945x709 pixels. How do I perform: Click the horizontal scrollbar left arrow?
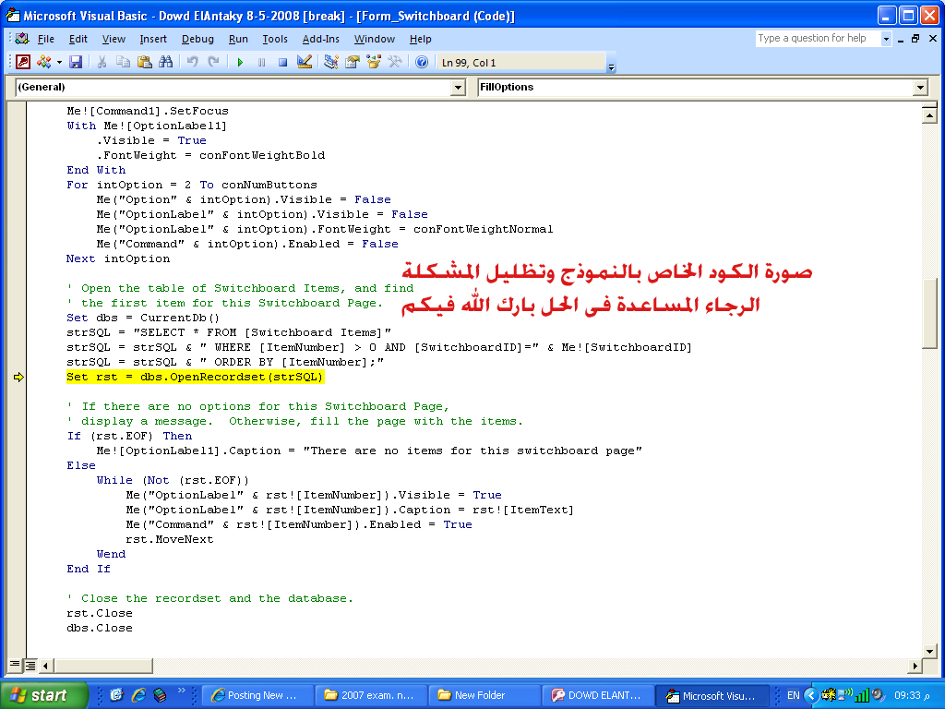45,666
